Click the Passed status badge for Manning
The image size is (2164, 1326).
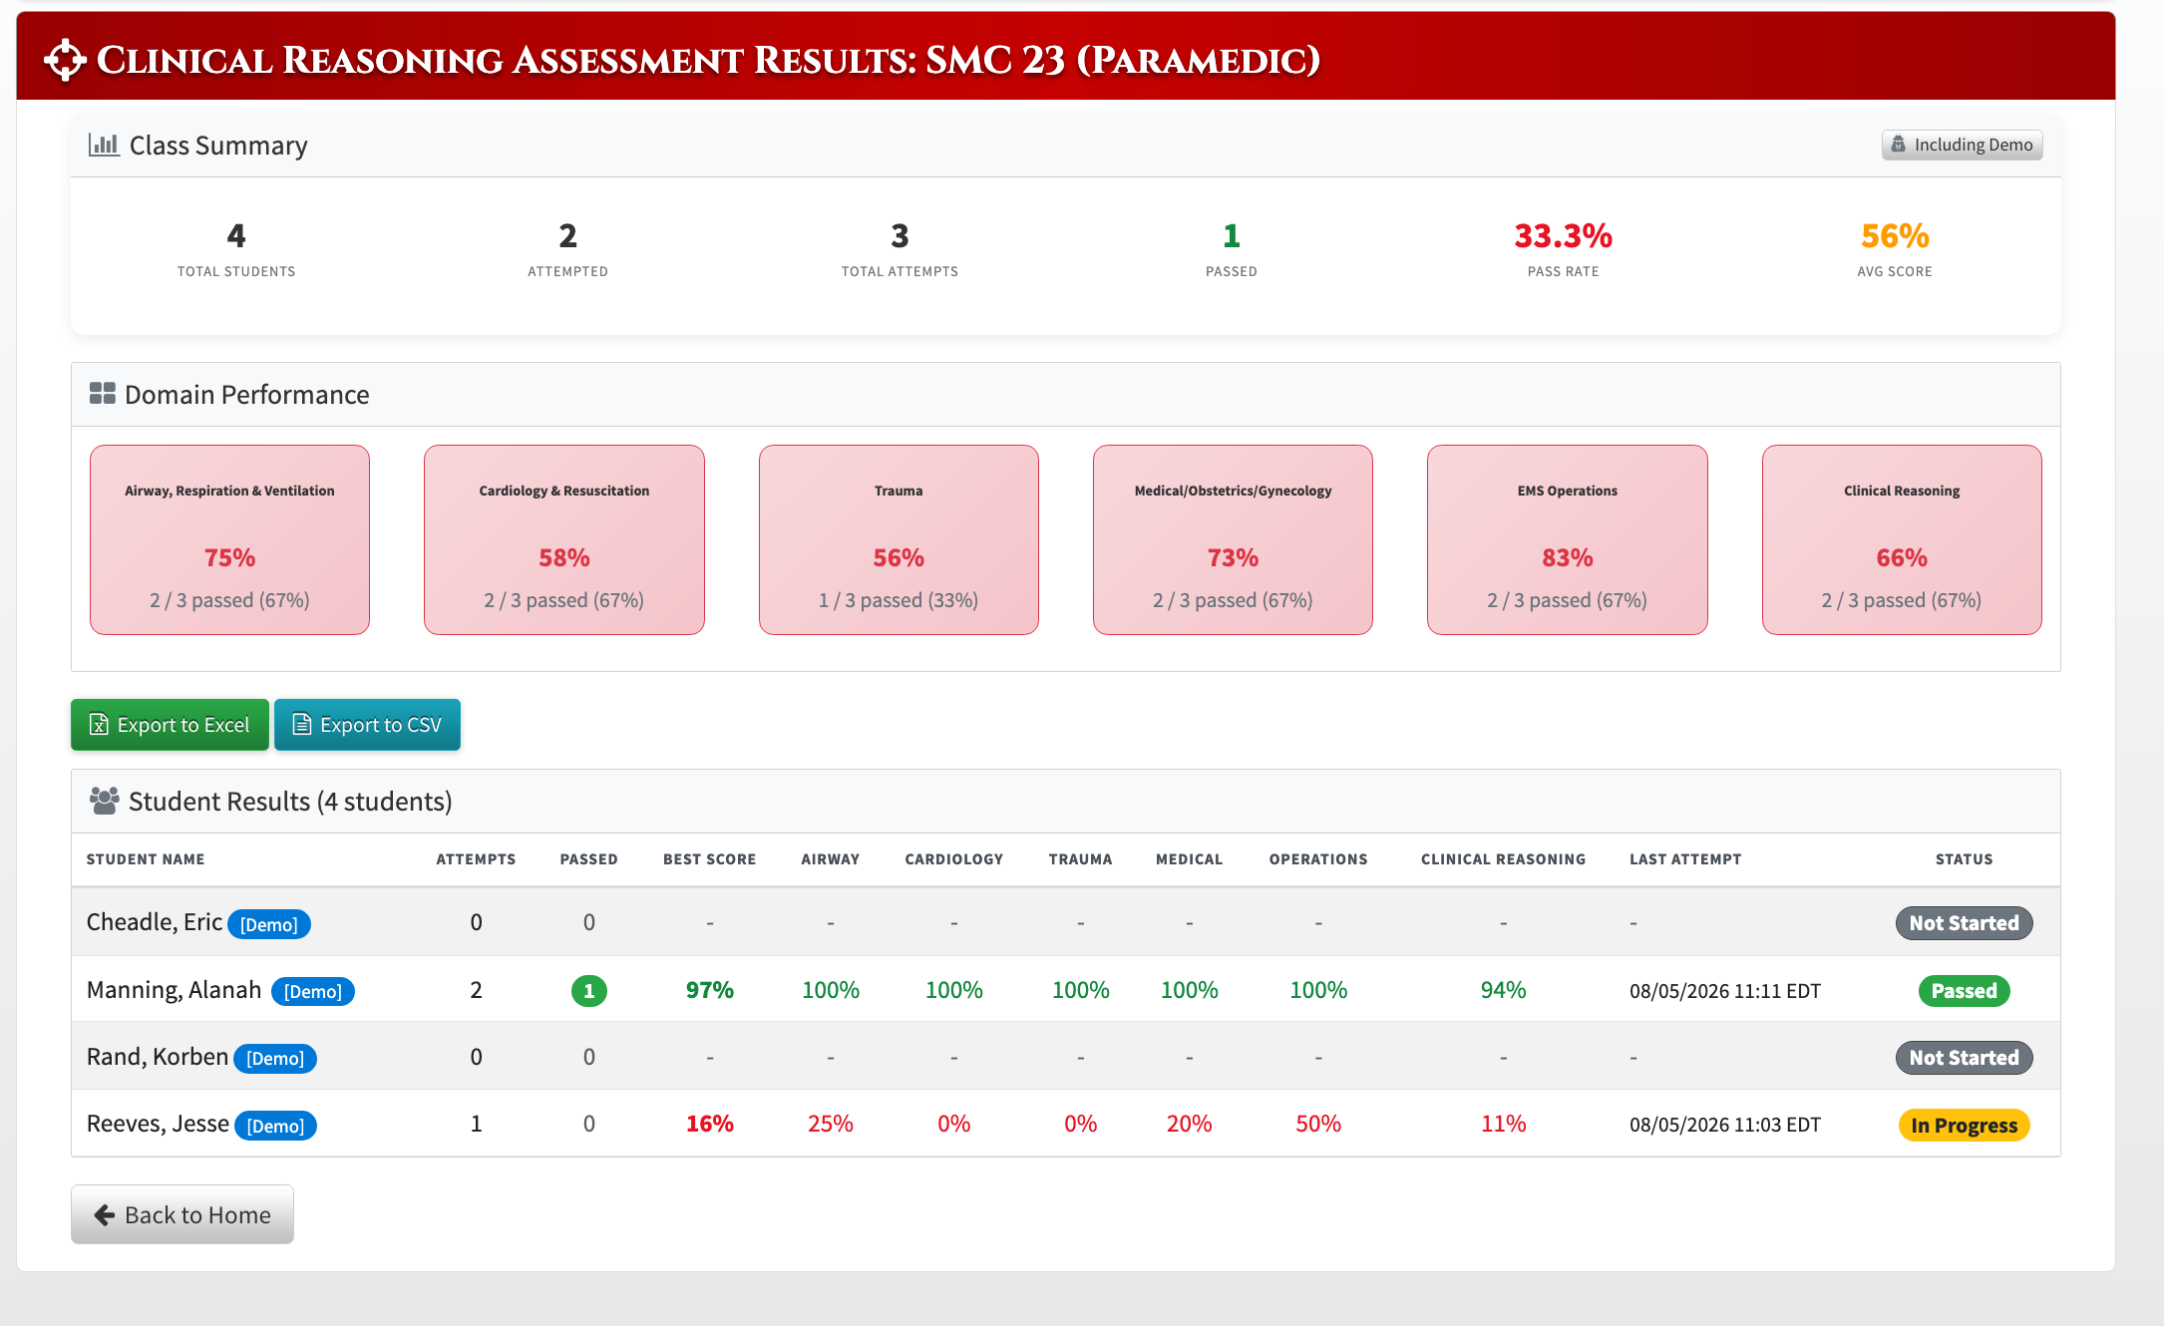pyautogui.click(x=1964, y=990)
